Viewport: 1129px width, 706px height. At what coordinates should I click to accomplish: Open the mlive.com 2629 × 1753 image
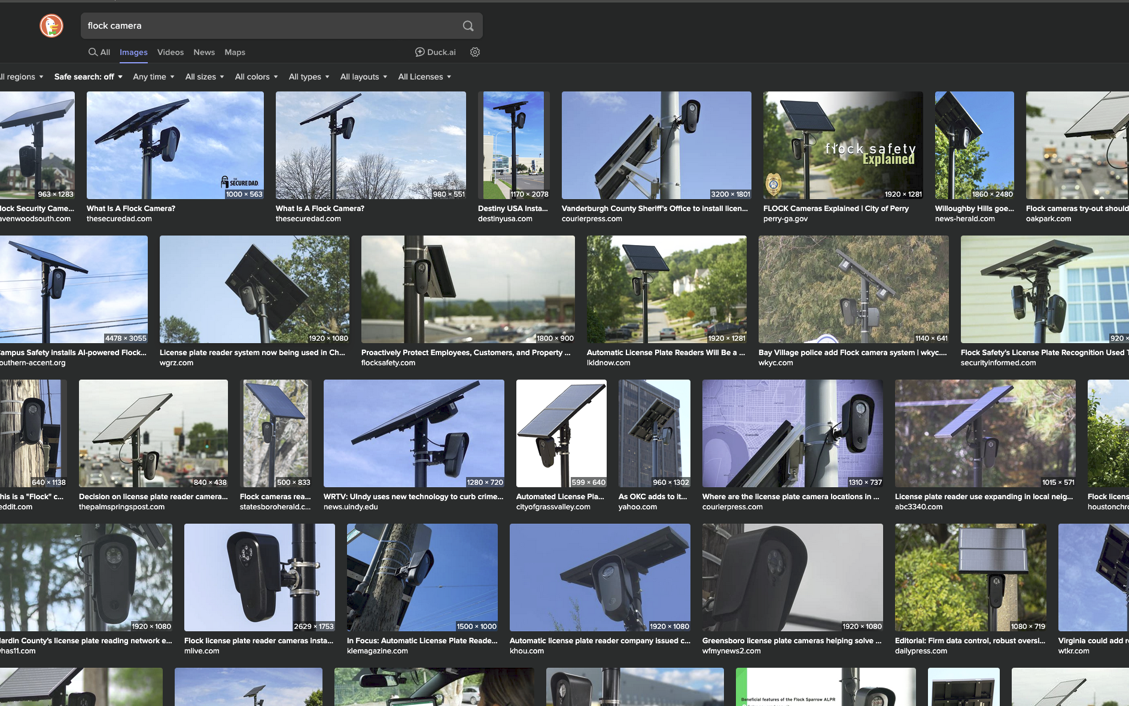point(260,577)
